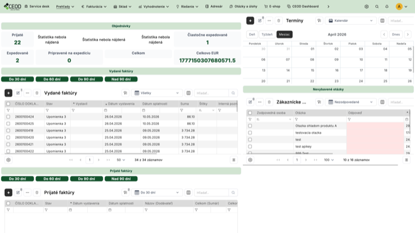Open E-shop menu item
This screenshot has width=415, height=233.
272,7
